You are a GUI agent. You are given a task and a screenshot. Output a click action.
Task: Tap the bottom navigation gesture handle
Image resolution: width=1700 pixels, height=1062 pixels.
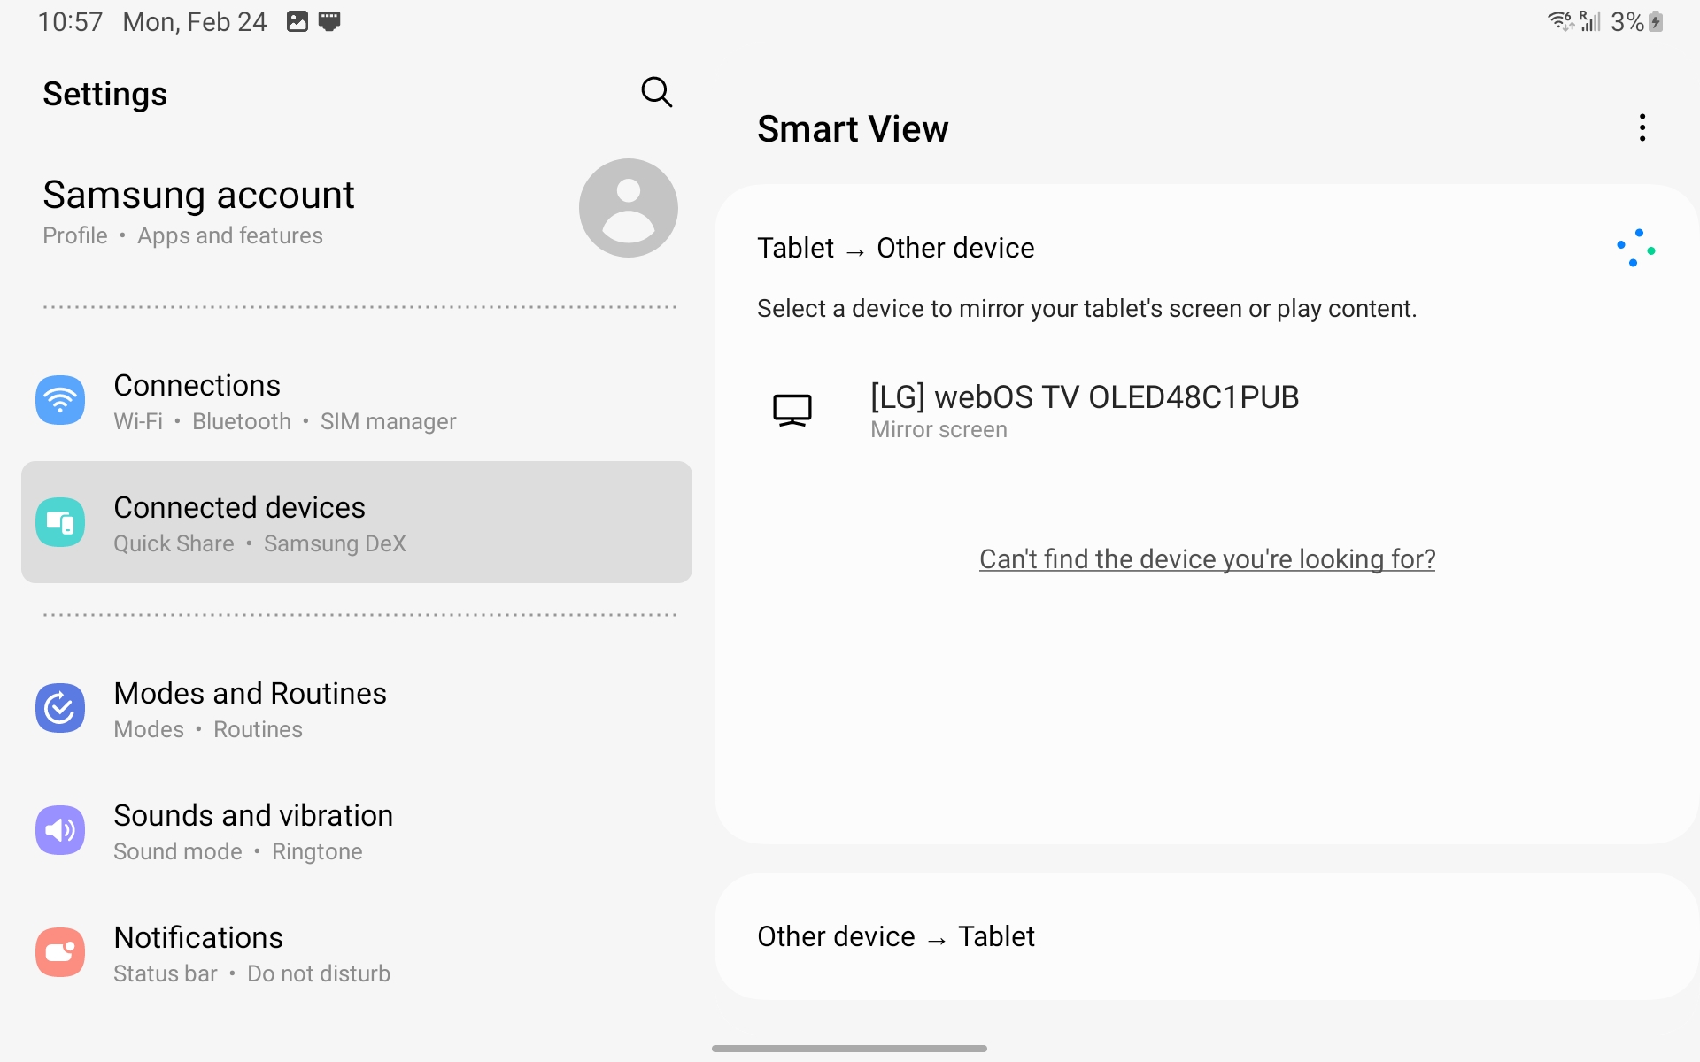[849, 1049]
